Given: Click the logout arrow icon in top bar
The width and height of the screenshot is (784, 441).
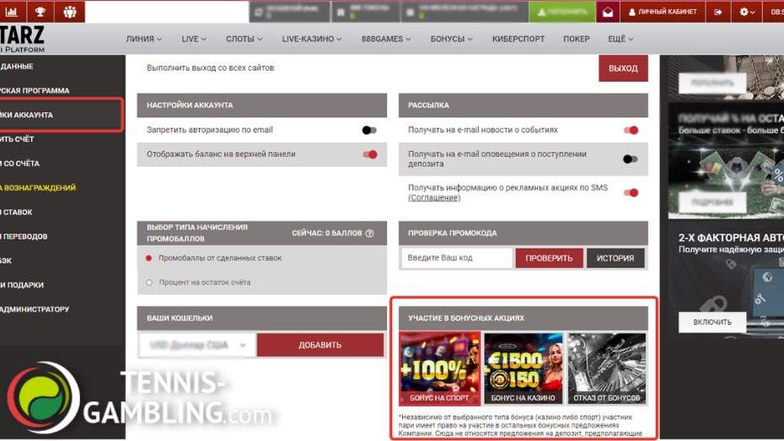Looking at the screenshot, I should tap(718, 12).
